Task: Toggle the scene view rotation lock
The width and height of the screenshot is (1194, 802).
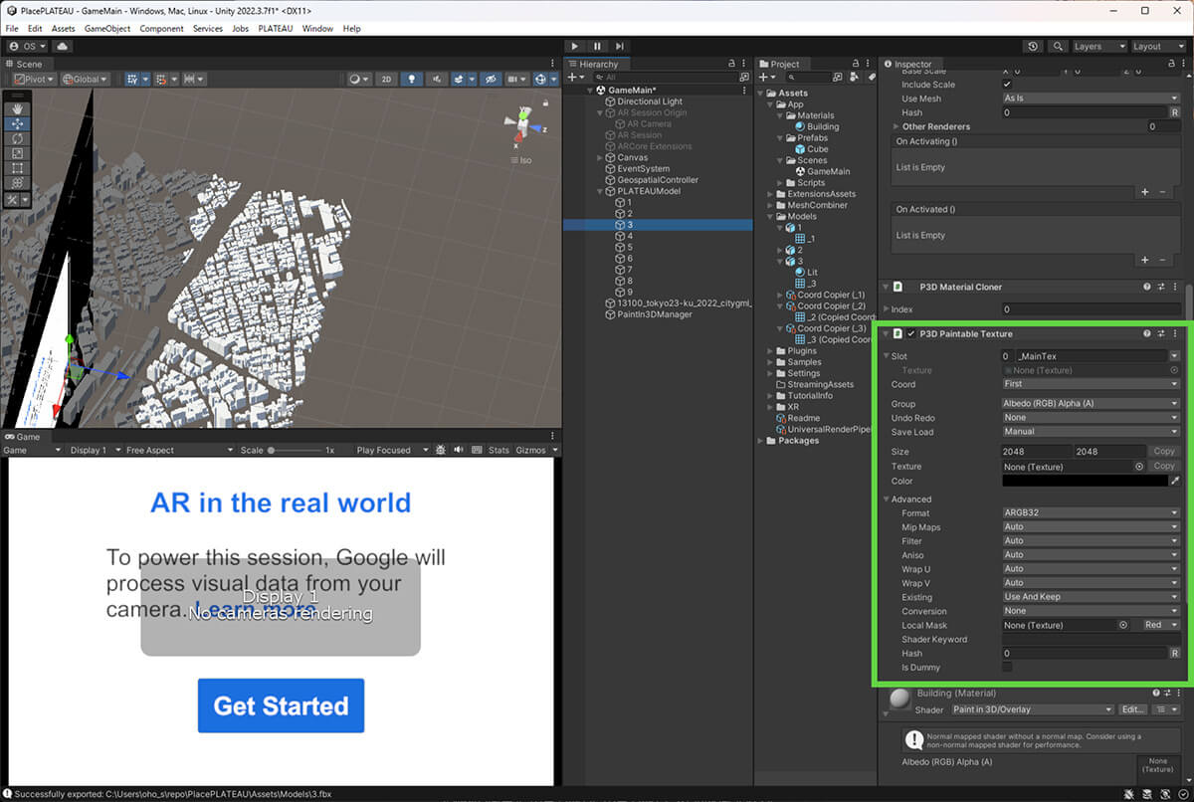Action: pos(545,102)
